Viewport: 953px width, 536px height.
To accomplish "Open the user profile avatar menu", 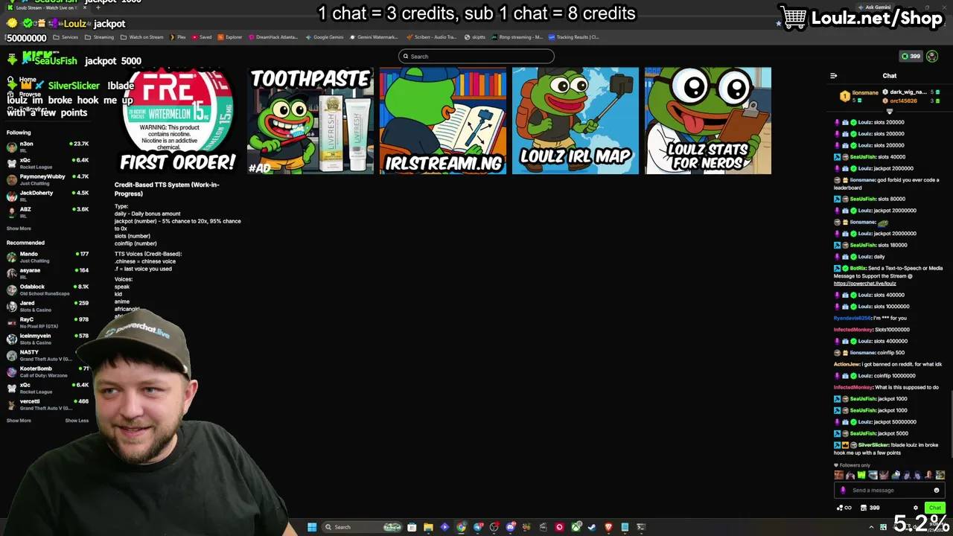I will pos(932,56).
